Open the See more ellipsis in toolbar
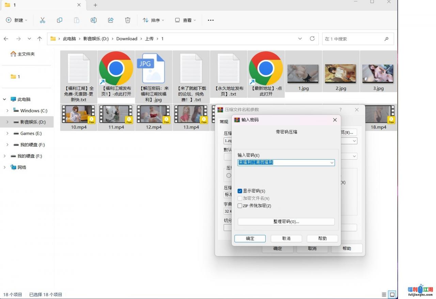This screenshot has height=299, width=436. [x=211, y=20]
